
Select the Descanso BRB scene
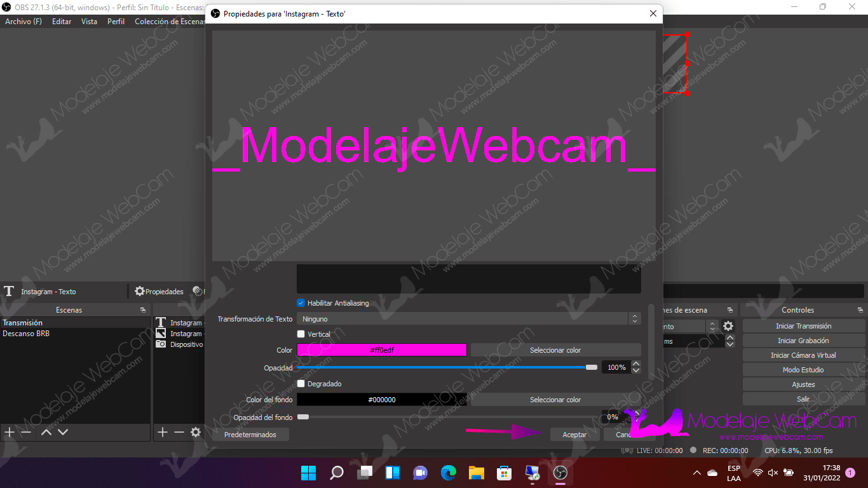click(x=26, y=334)
